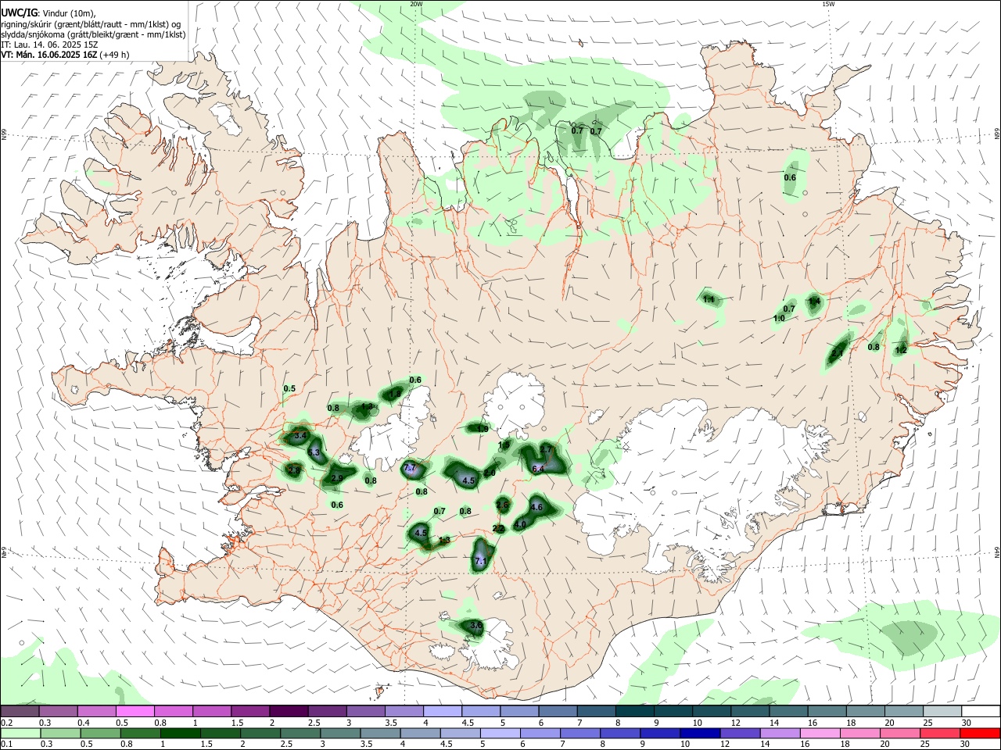The height and width of the screenshot is (750, 1001).
Task: Select the 3.6 precipitation value near the south coast
Action: [476, 626]
